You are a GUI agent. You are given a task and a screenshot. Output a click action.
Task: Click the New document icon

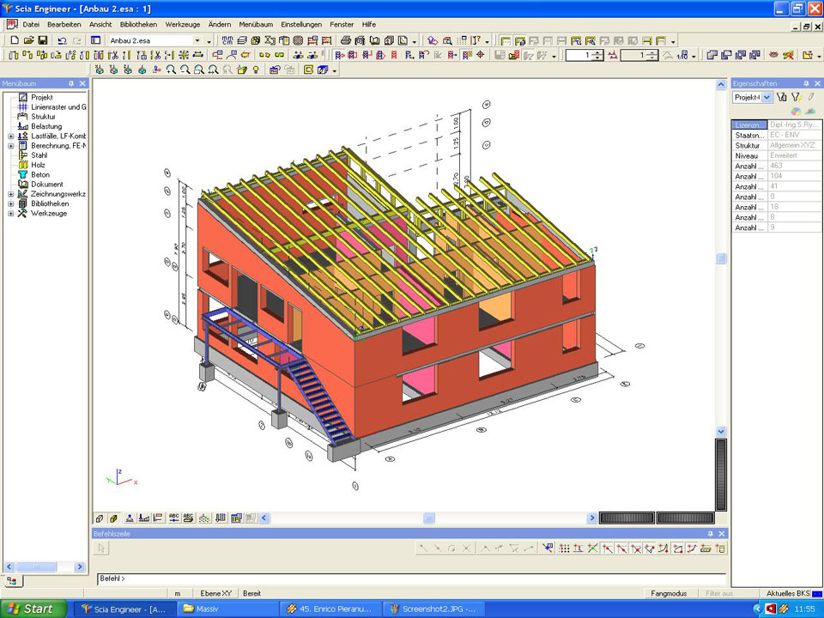[x=14, y=40]
